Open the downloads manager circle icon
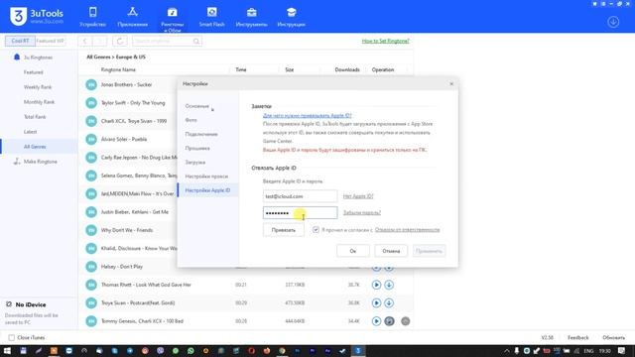Image resolution: width=635 pixels, height=357 pixels. [613, 22]
